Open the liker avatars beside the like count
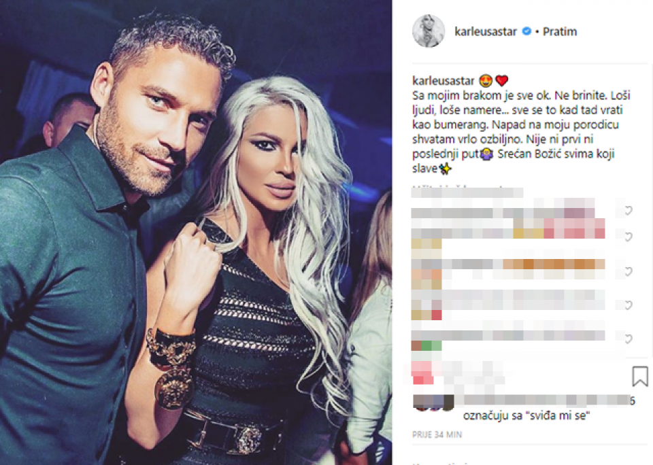653x465 pixels. coord(433,402)
